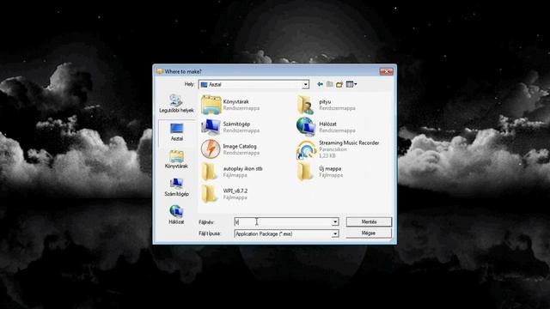Open Legutóbbi helyek in the sidebar
550x309 pixels.
coord(176,104)
